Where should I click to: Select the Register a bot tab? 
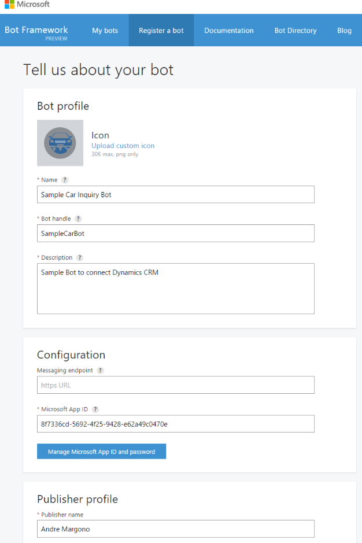161,31
